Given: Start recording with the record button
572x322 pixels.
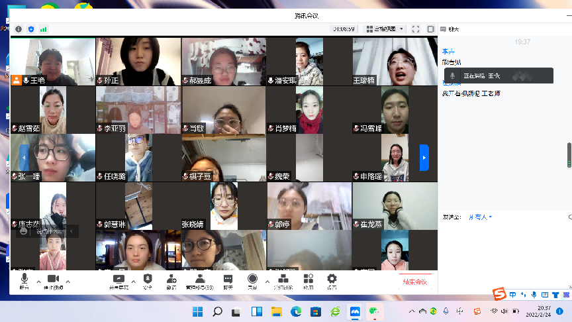Looking at the screenshot, I should 252,280.
